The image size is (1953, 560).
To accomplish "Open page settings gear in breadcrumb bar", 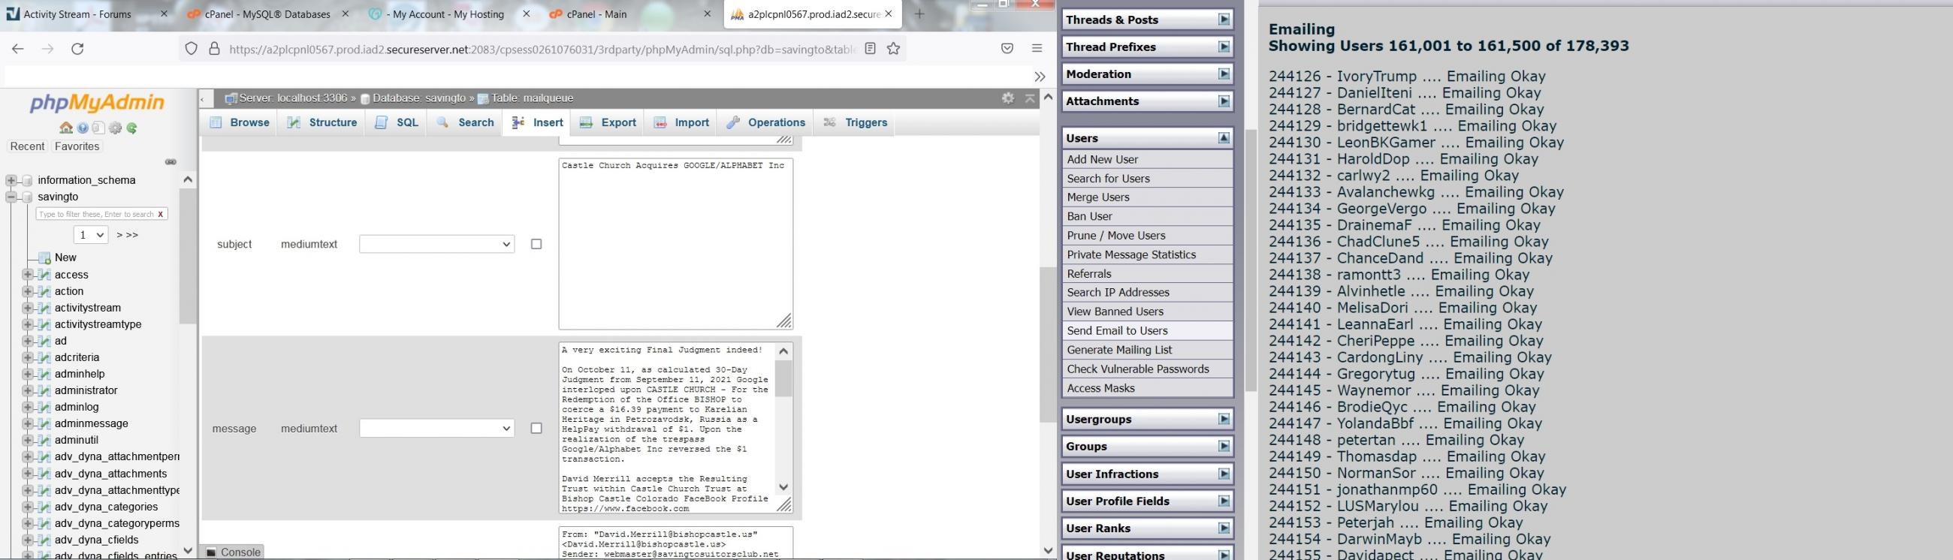I will 1007,98.
